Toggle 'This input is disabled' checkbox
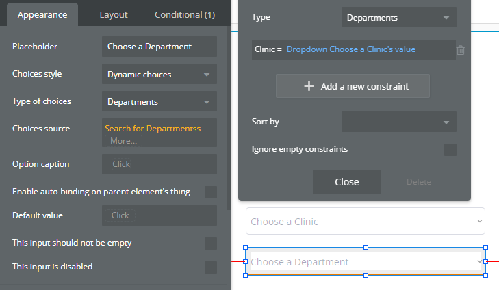The height and width of the screenshot is (290, 499). pos(211,267)
